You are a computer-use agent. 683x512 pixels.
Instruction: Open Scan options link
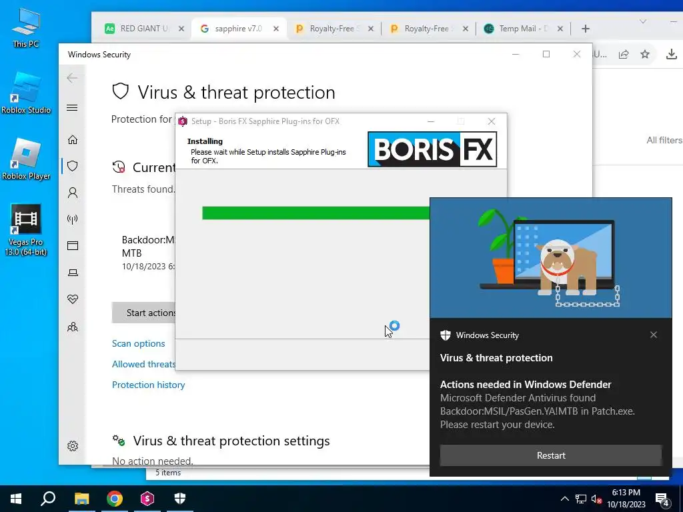point(139,343)
